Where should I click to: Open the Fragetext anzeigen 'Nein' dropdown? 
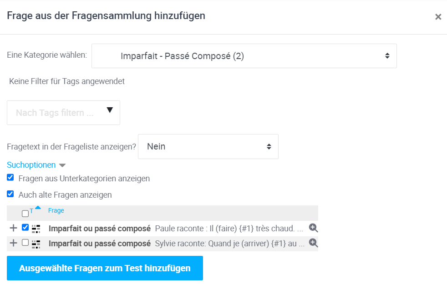pyautogui.click(x=208, y=147)
